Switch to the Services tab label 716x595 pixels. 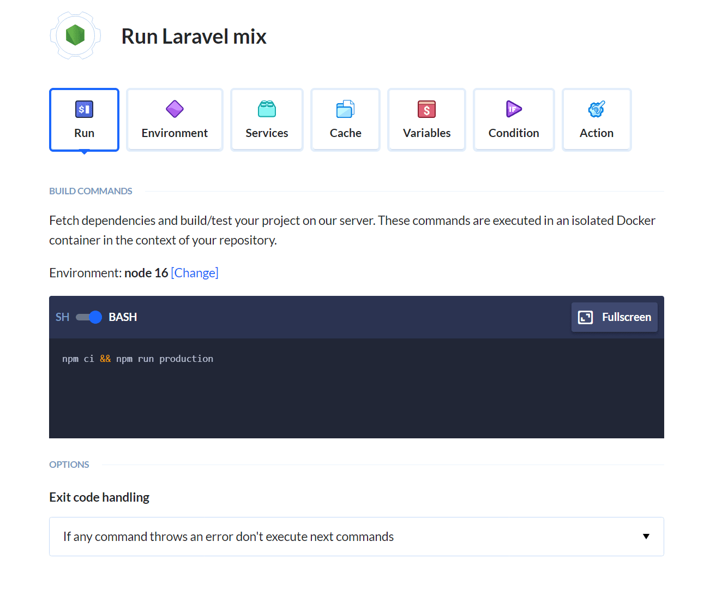267,133
